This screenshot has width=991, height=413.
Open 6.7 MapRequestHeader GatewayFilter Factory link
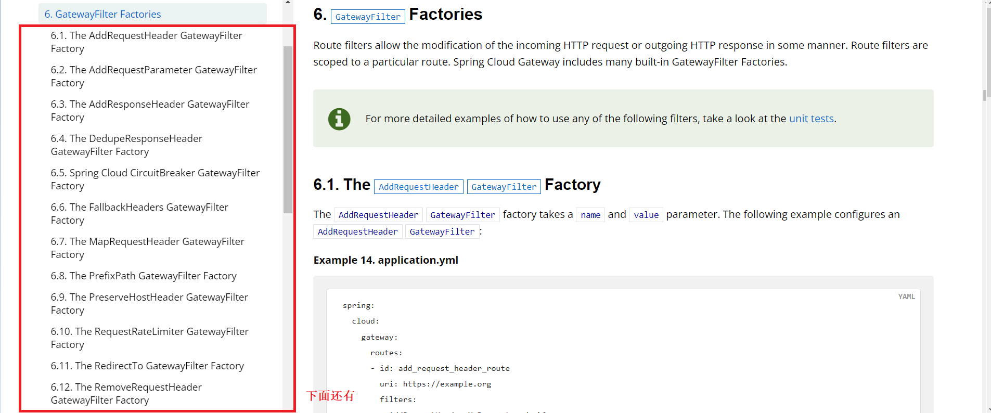[148, 248]
